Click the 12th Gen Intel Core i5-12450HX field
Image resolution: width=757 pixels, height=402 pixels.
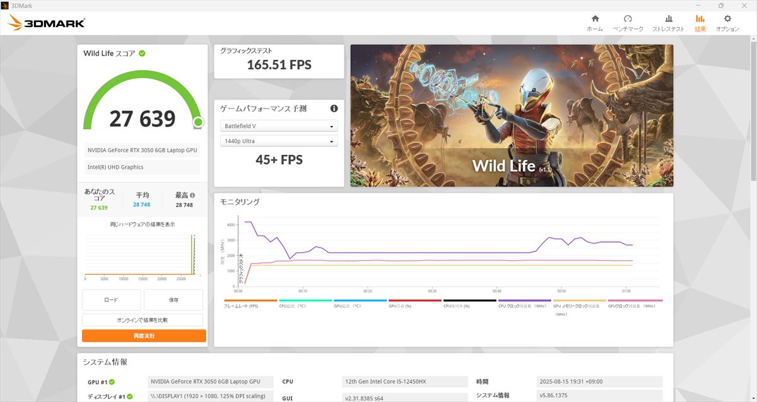click(x=404, y=382)
